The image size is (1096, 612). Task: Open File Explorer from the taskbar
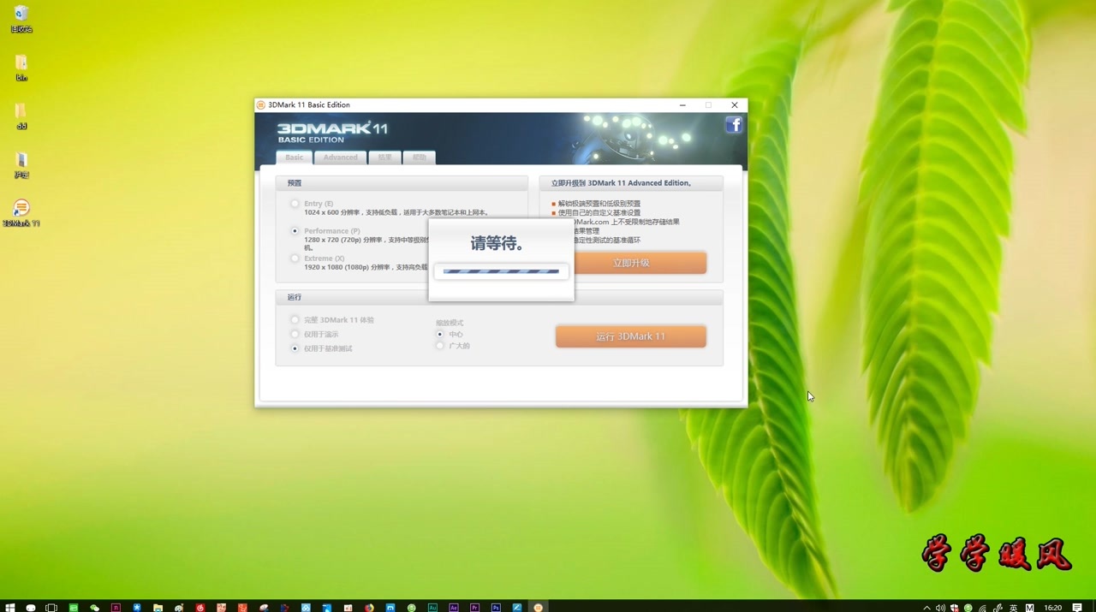pos(158,608)
